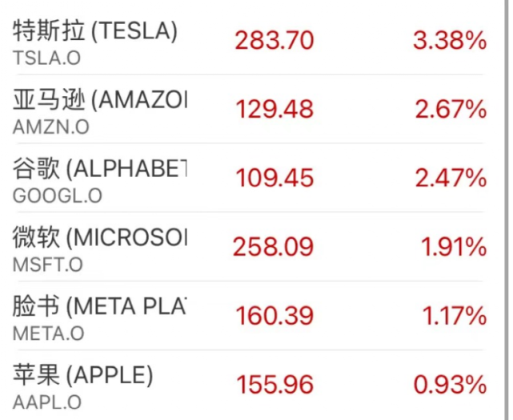The height and width of the screenshot is (420, 513).
Task: Open the Apple (APPLE) stock name
Action: (83, 375)
